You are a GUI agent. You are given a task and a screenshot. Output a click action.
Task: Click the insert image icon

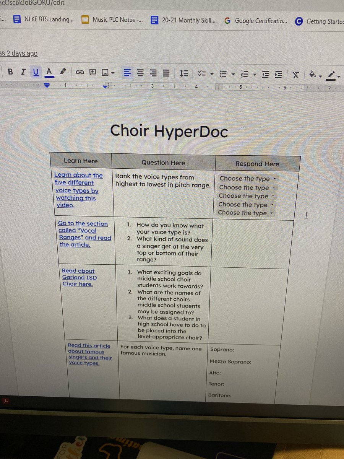click(105, 72)
